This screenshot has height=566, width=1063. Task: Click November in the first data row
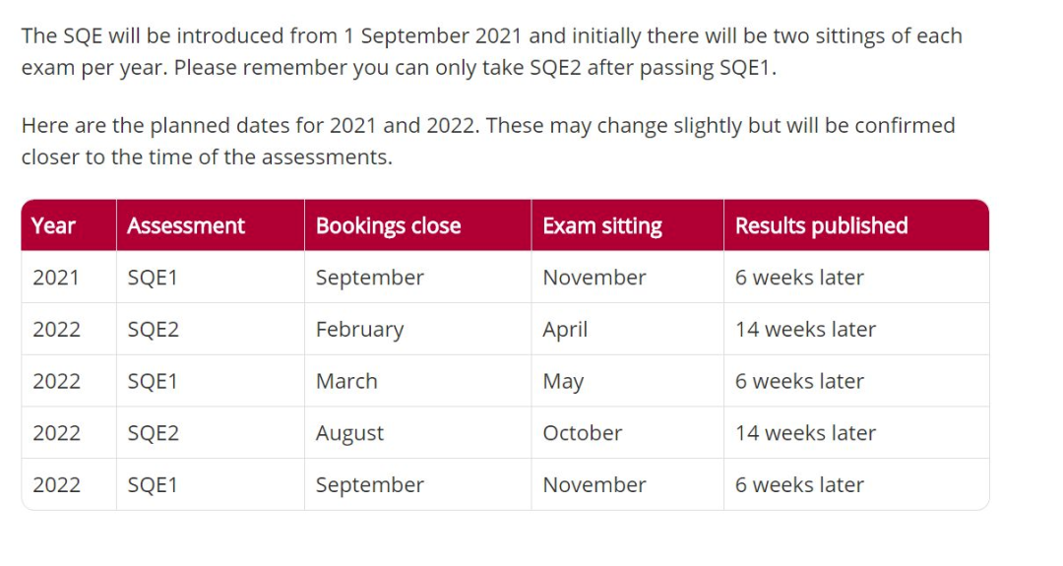[x=594, y=278]
